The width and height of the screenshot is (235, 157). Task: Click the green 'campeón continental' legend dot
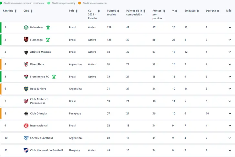(x=1, y=3)
